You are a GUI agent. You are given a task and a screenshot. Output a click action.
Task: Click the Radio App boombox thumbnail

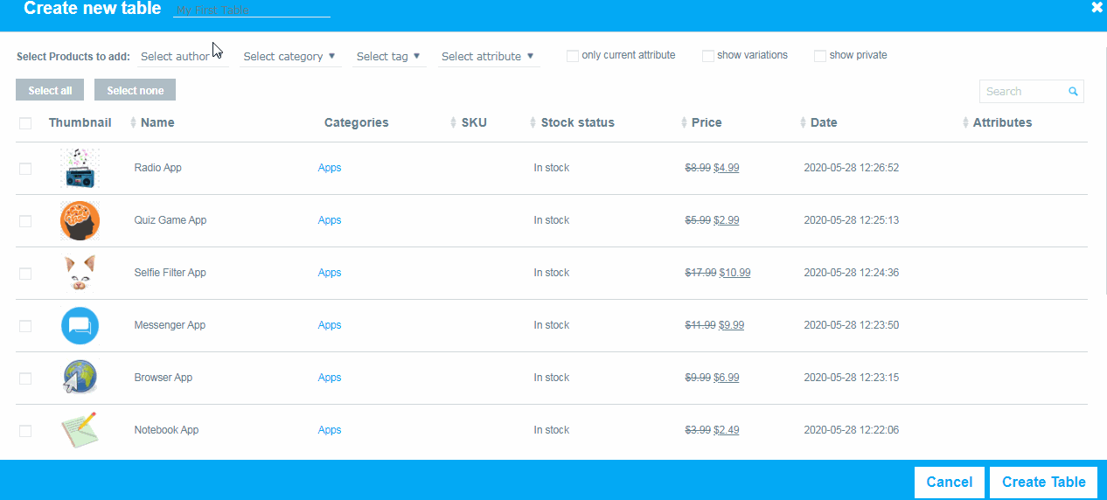pos(80,168)
